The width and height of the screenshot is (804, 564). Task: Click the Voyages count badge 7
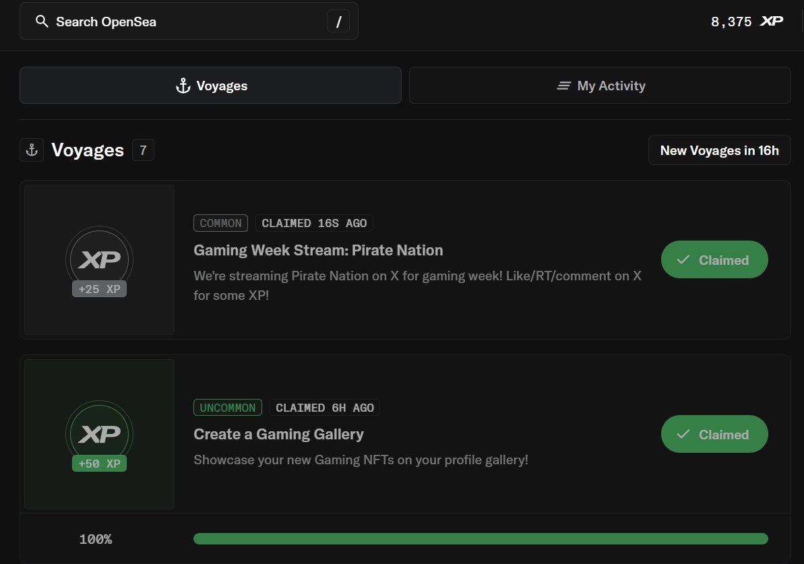pyautogui.click(x=143, y=150)
